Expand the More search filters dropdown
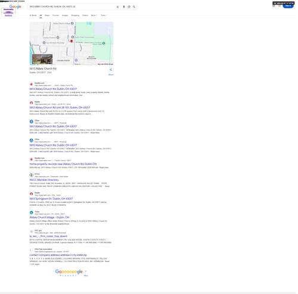 click(94, 15)
